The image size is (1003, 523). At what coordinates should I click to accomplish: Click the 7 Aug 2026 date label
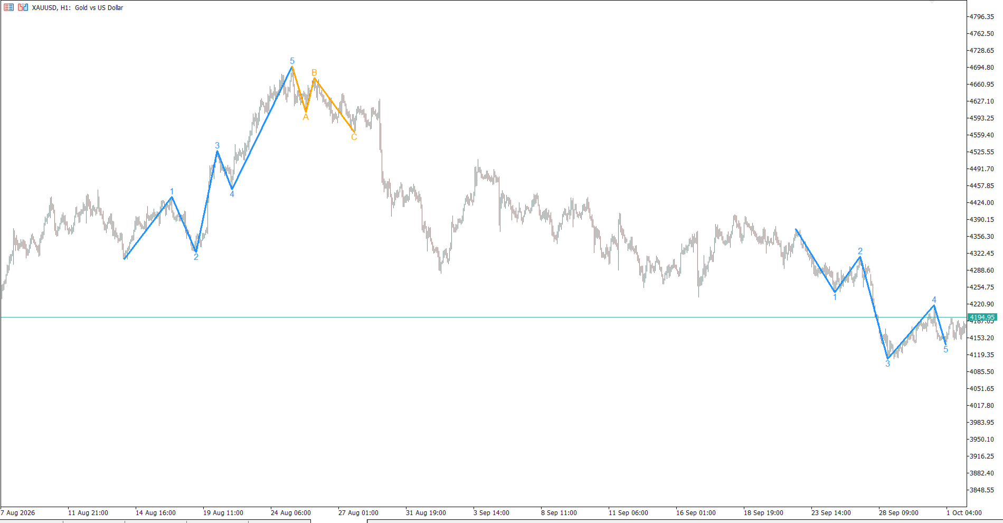point(18,513)
